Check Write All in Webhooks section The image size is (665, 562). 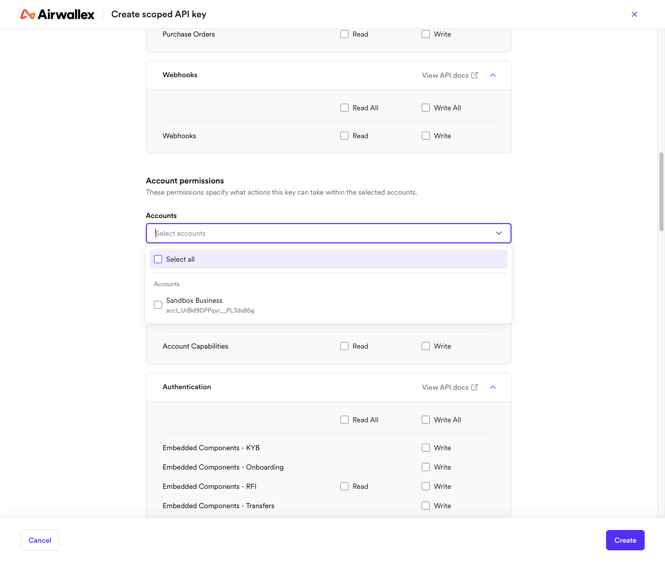coord(426,108)
